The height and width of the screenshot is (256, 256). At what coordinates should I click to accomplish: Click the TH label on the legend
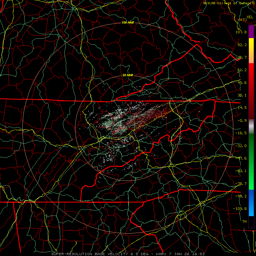click(244, 222)
